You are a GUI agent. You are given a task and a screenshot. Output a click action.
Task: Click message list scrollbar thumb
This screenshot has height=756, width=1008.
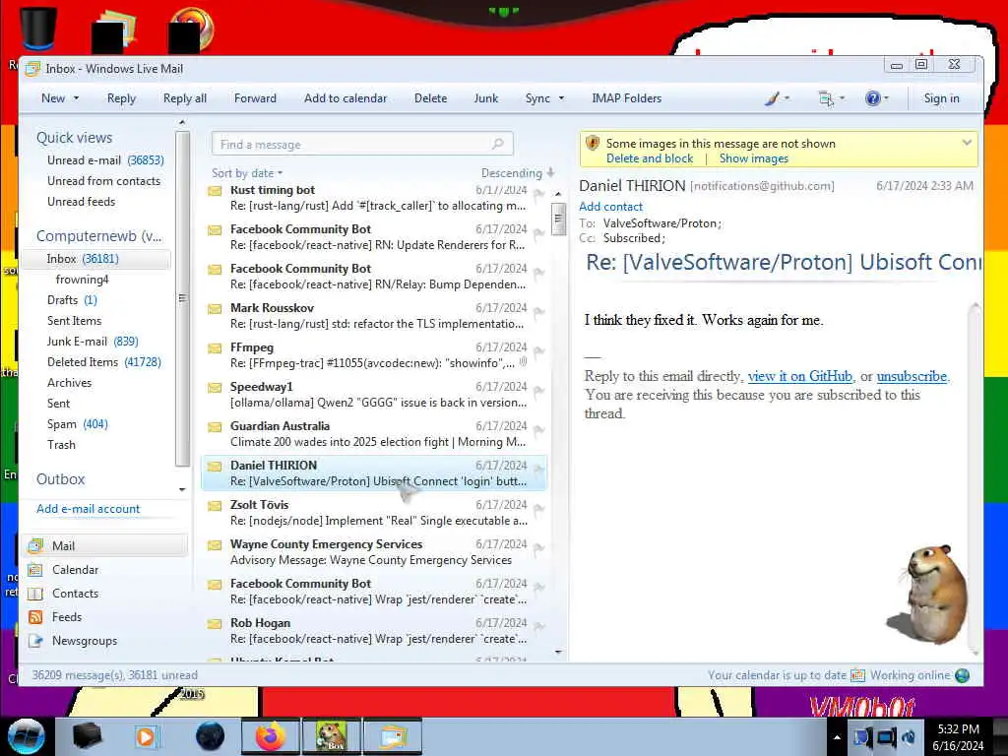click(x=558, y=219)
